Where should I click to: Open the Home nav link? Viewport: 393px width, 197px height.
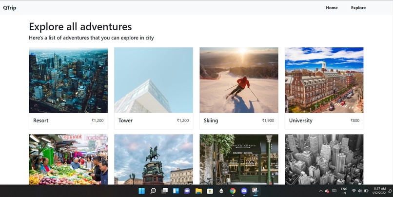(x=332, y=8)
